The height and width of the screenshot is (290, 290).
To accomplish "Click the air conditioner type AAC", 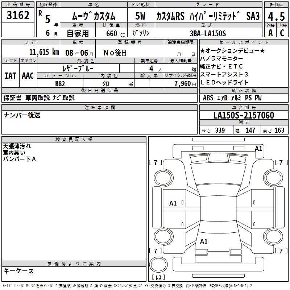I will click(x=28, y=76).
